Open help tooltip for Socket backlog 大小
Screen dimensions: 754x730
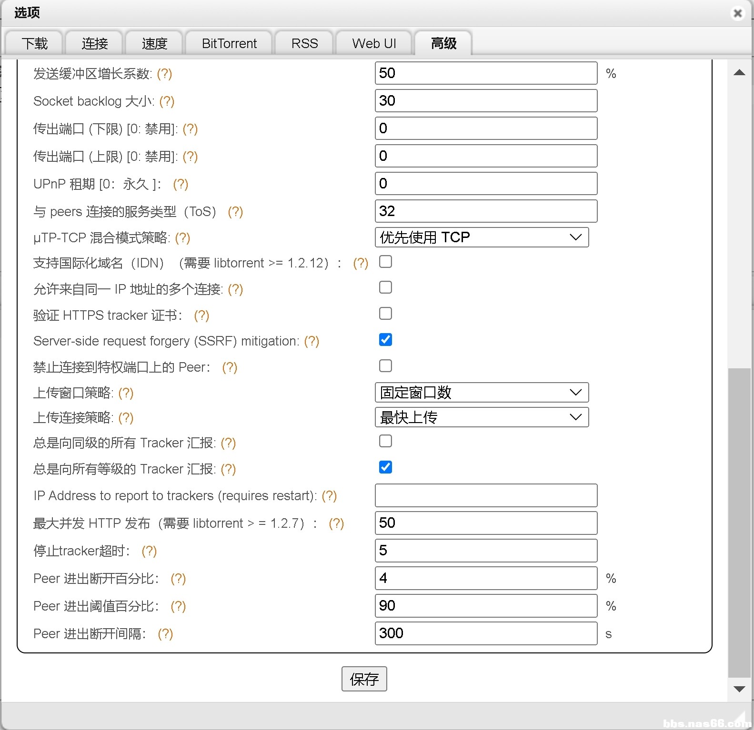coord(167,101)
